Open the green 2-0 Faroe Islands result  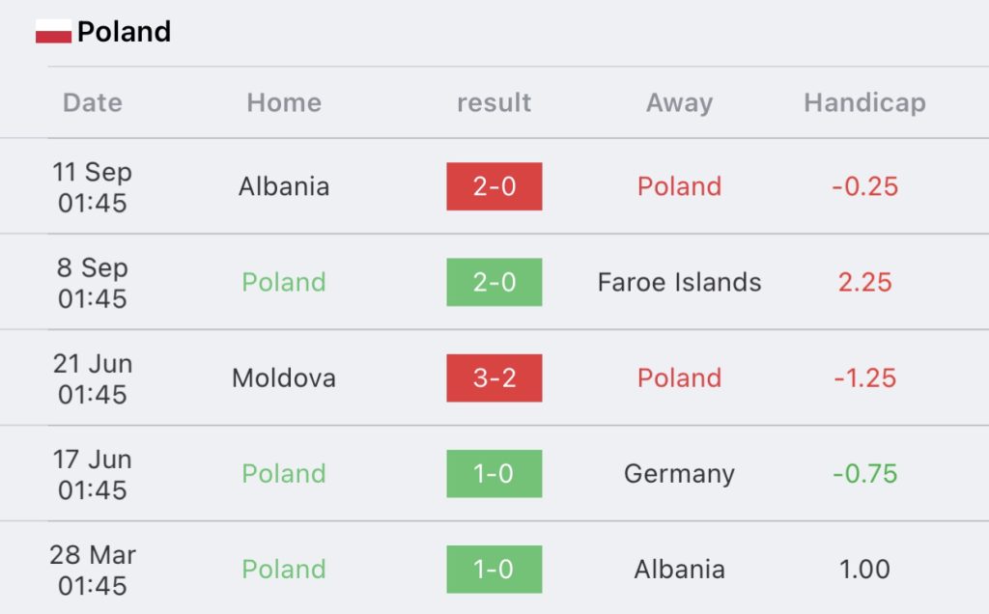[x=494, y=283]
